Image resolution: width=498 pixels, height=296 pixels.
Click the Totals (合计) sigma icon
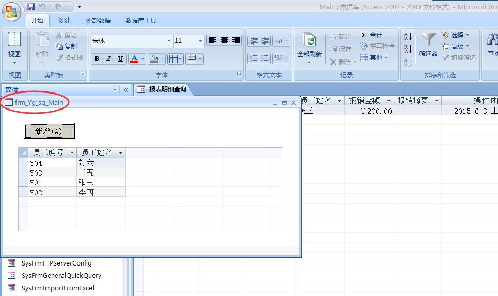(364, 35)
